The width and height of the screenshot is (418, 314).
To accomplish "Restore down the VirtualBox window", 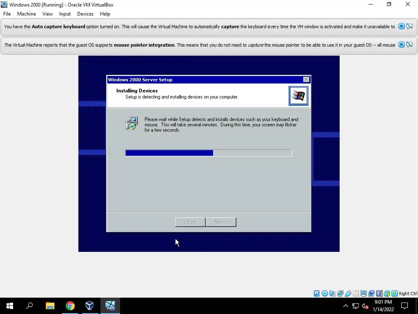I will tap(389, 4).
